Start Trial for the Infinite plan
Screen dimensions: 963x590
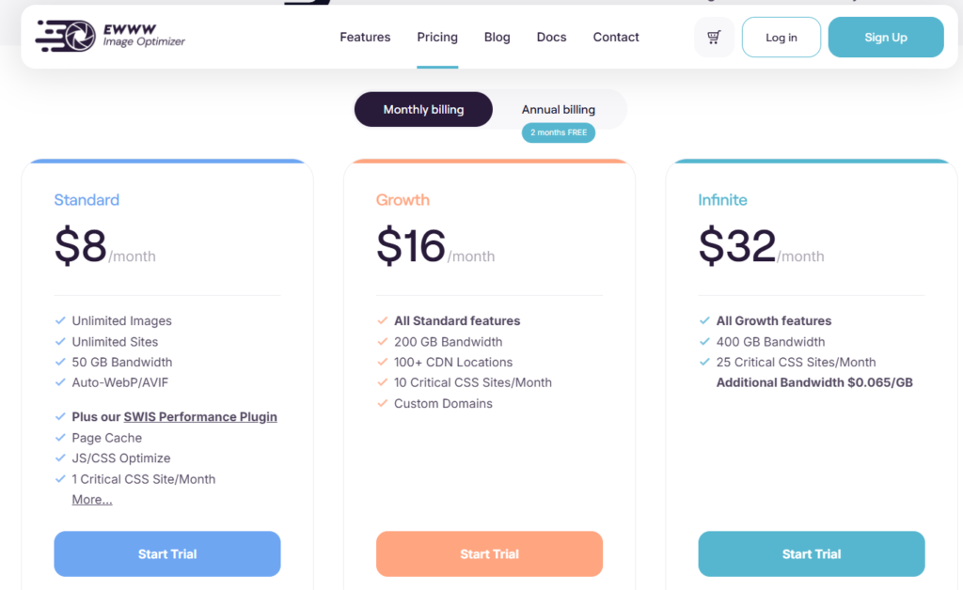[x=811, y=554]
